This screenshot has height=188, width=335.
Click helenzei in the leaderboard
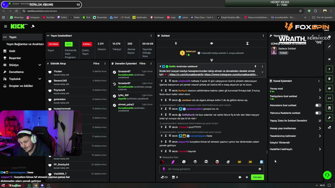pyautogui.click(x=191, y=51)
